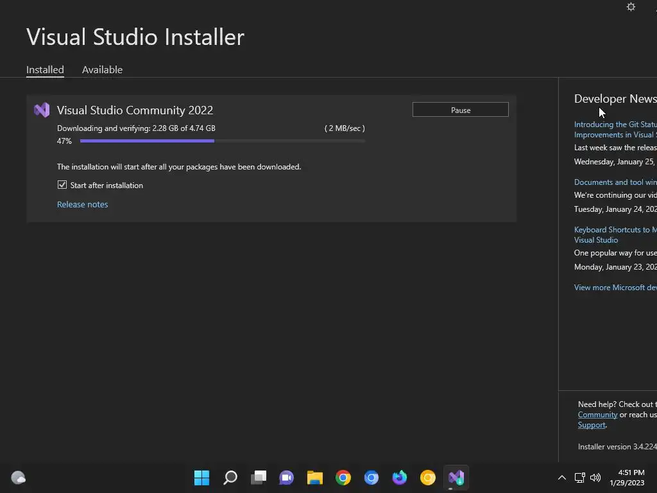Viewport: 657px width, 493px height.
Task: Click the Developer News heading
Action: 615,98
